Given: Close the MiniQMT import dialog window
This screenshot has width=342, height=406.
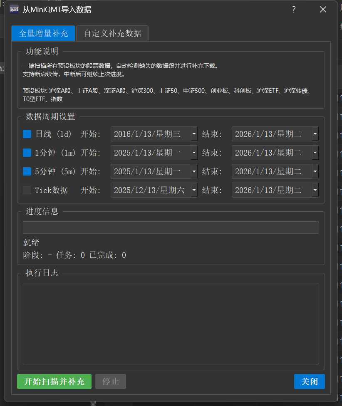Looking at the screenshot, I should coord(323,10).
